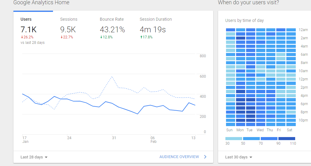Click the caret arrow after Last 28 days
311x166 pixels.
[46, 157]
